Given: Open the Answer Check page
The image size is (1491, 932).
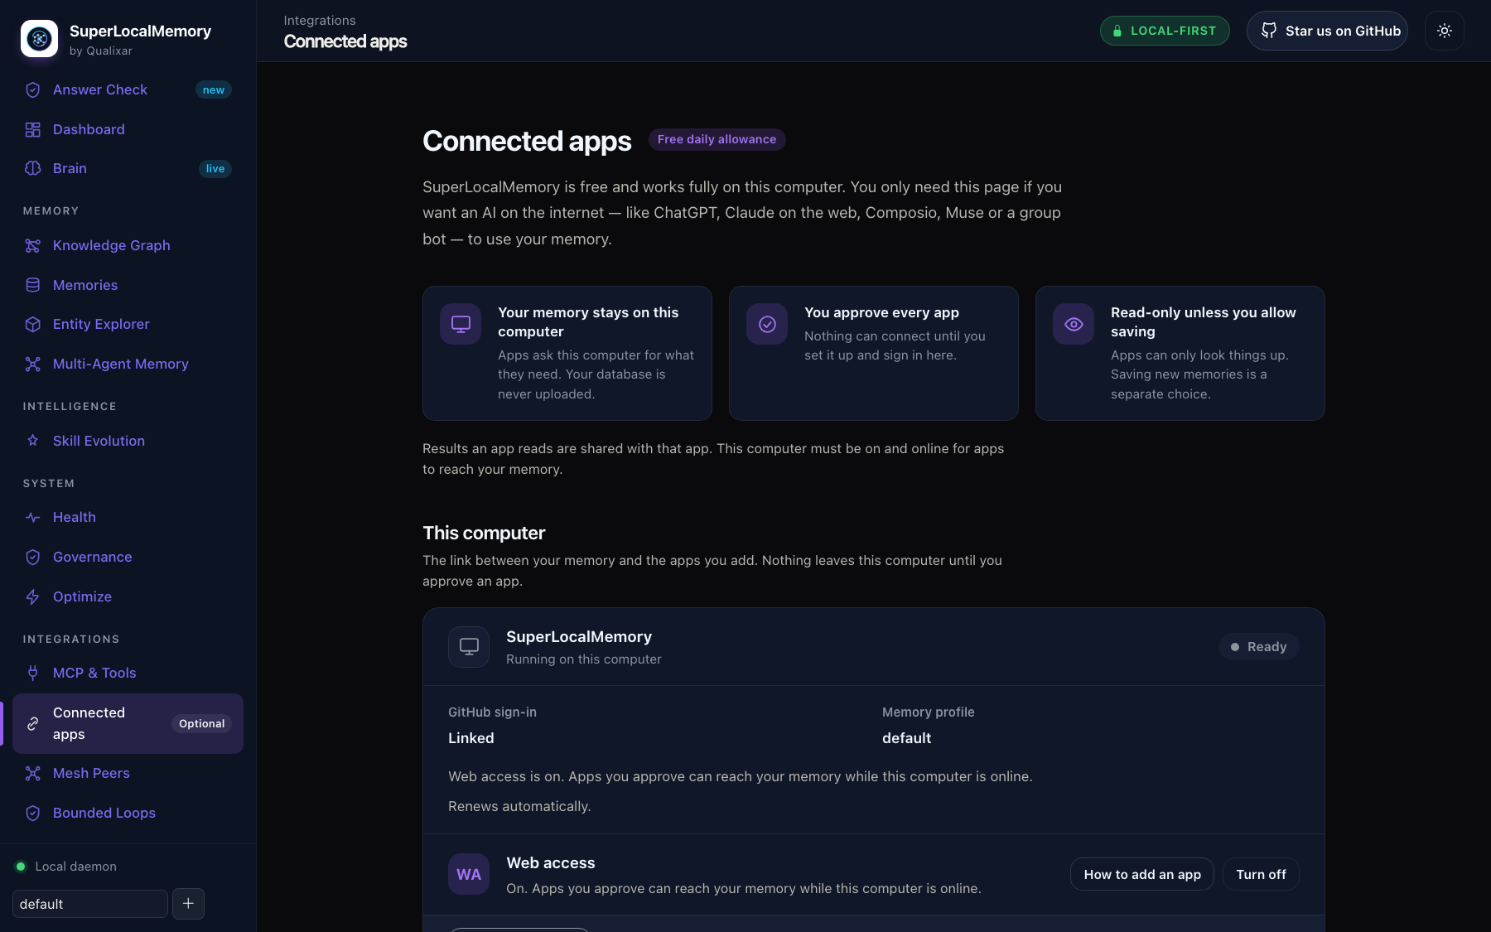Looking at the screenshot, I should [128, 89].
